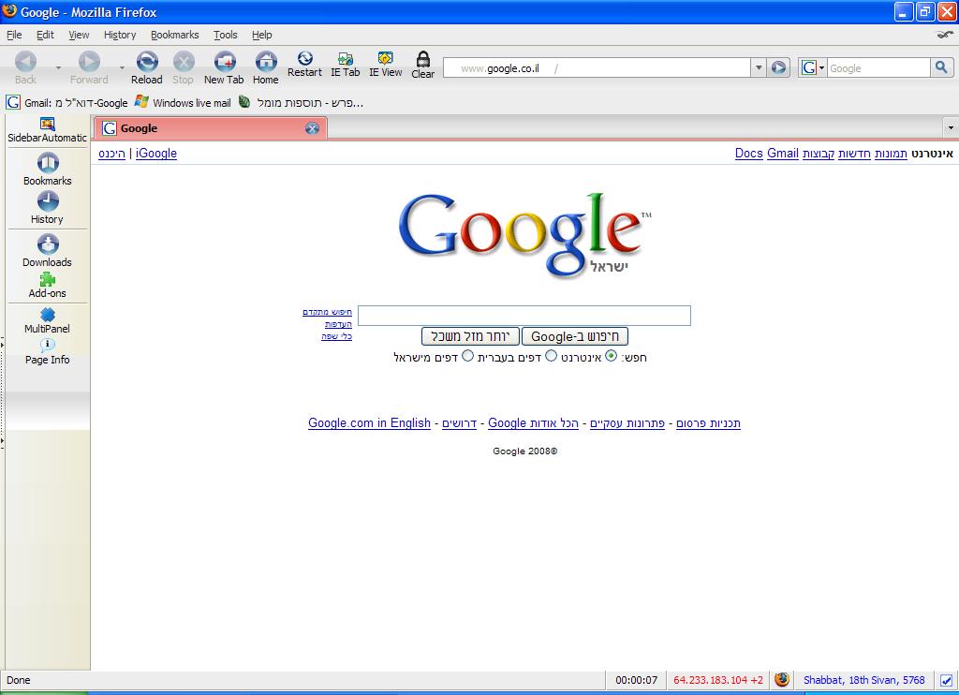Expand the tab list dropdown arrow
The width and height of the screenshot is (959, 695).
point(951,128)
